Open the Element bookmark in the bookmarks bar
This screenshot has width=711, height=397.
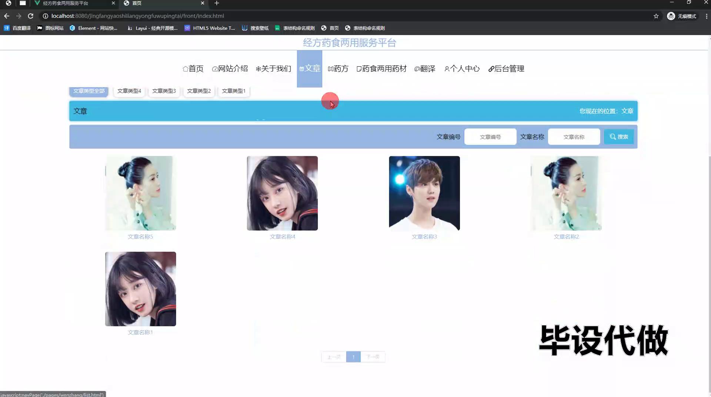[93, 28]
